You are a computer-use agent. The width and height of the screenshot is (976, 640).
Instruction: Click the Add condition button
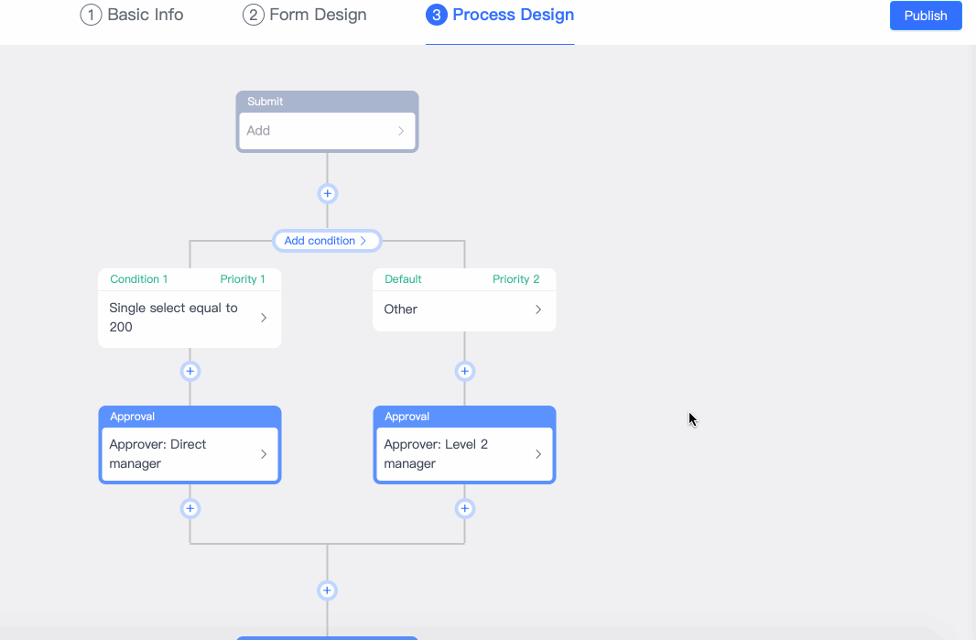(x=326, y=241)
